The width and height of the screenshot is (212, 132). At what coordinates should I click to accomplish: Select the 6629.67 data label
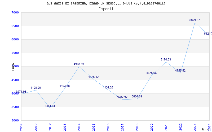click(195, 20)
